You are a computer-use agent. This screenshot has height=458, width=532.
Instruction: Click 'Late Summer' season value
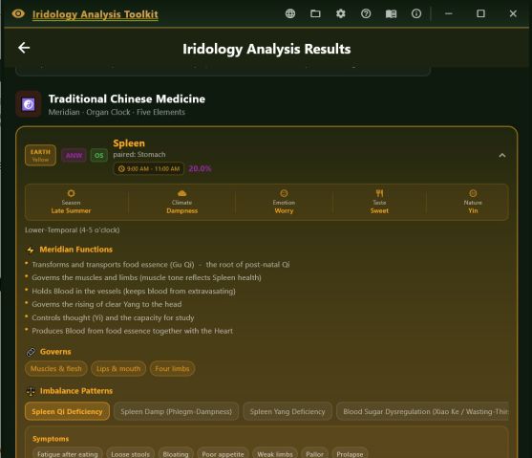[x=71, y=210]
